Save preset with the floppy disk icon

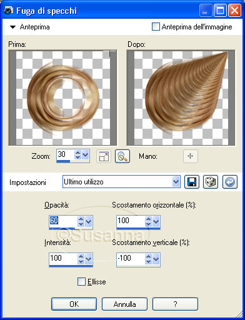192,182
